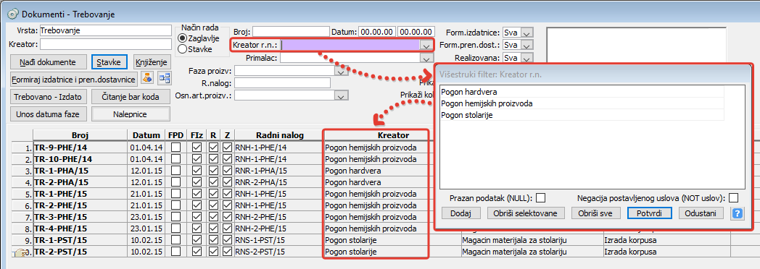Viewport: 760px width, 269px height.
Task: Select document number TR-4-PHE/15
Action: pos(61,229)
